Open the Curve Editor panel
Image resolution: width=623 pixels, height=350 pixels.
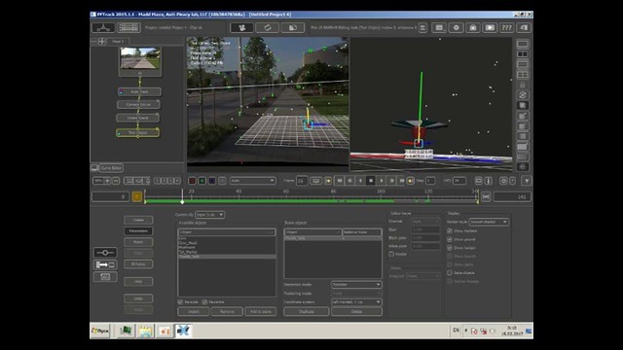(x=111, y=168)
